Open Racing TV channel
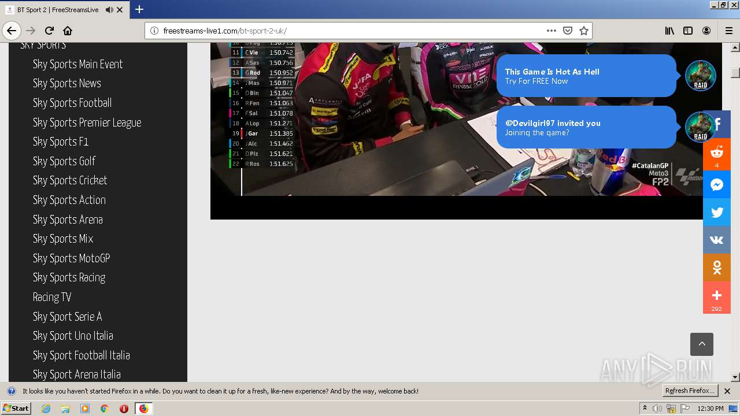This screenshot has height=416, width=740. click(52, 297)
